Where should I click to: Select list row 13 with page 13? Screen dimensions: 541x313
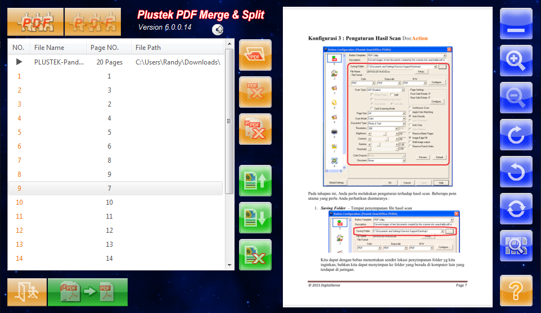116,244
